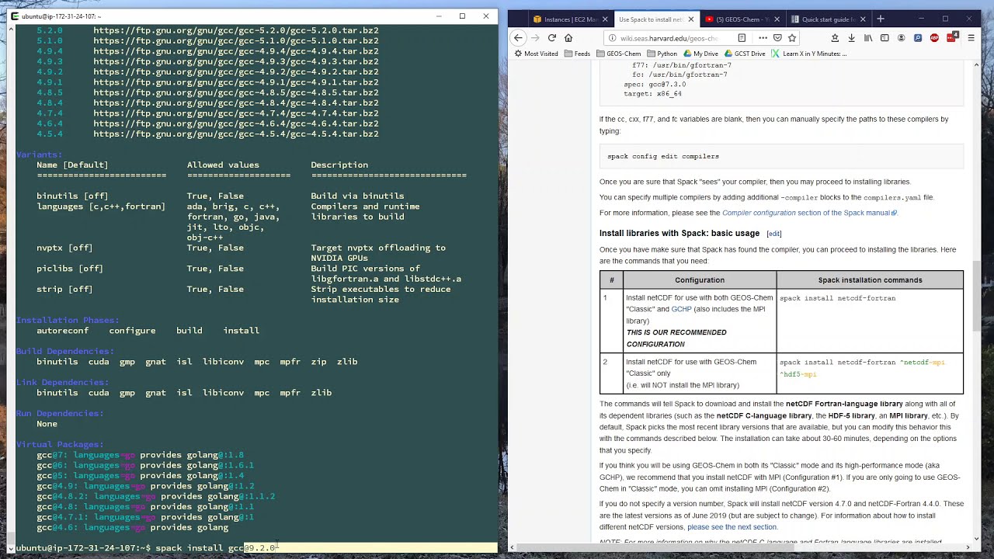This screenshot has height=559, width=994.
Task: Click gcc-5.2.0.tar.bz2 URL in terminal
Action: 236,30
